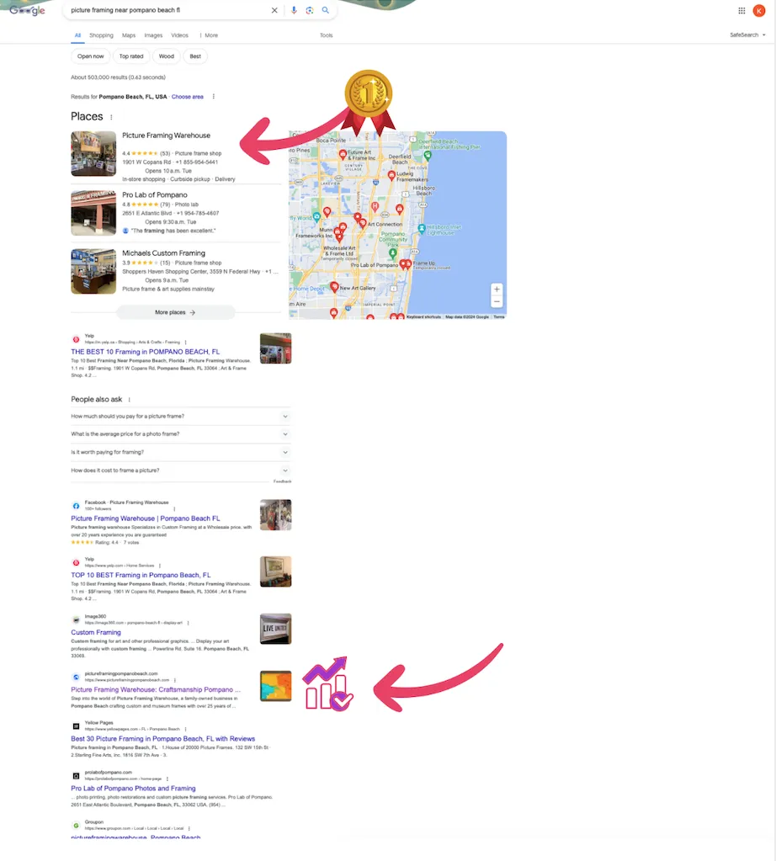Open the Pro Lab of Pompano place listing
The height and width of the screenshot is (861, 776).
[154, 195]
